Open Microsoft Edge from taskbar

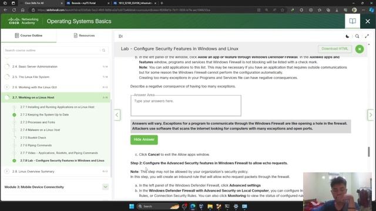point(193,206)
